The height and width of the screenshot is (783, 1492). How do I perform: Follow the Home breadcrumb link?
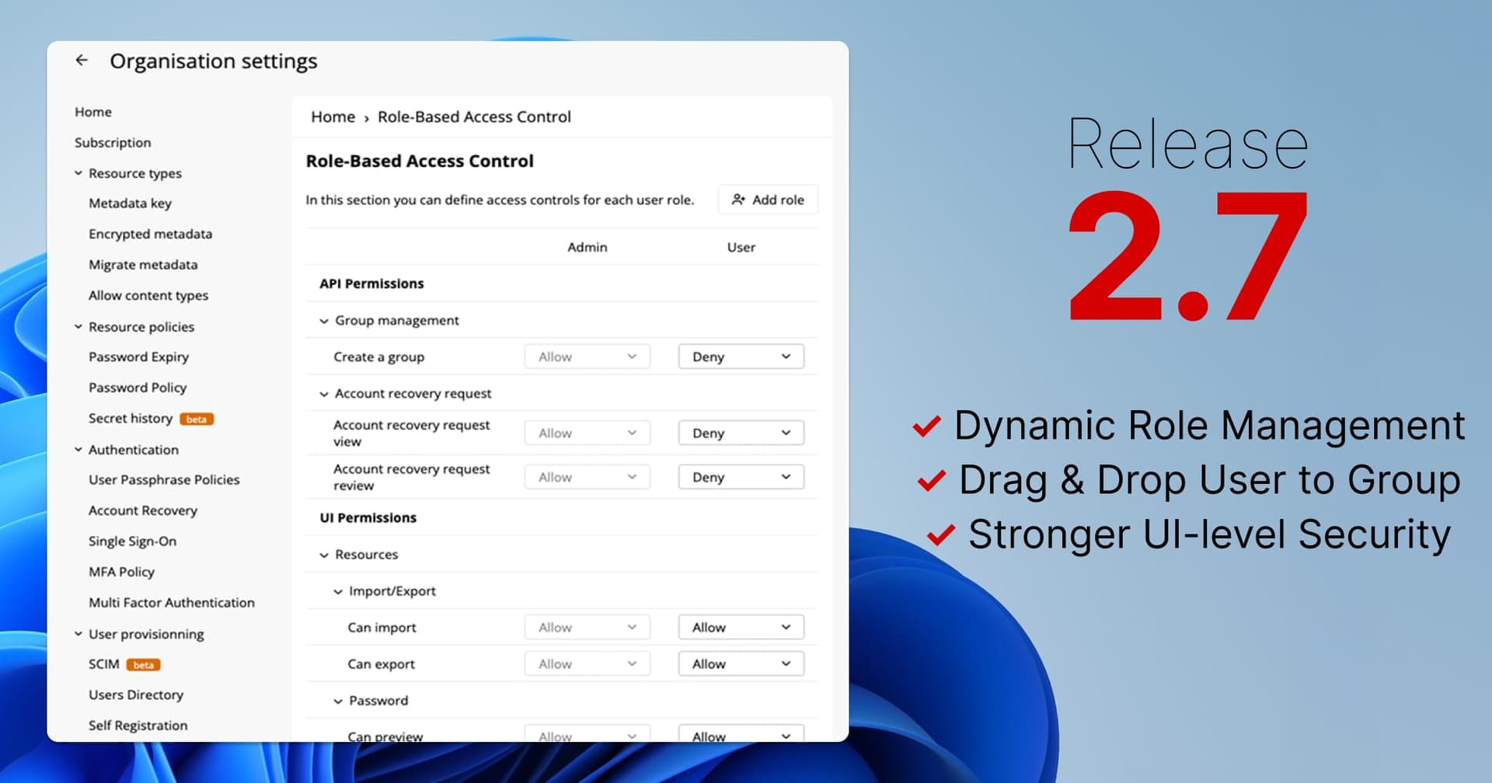tap(333, 117)
